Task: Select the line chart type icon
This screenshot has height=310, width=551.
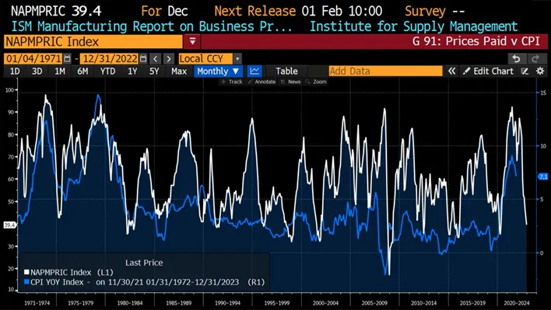Action: [254, 71]
